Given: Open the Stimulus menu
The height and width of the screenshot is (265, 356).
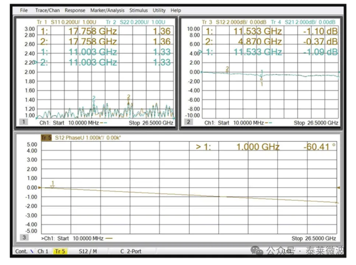Looking at the screenshot, I should point(138,10).
